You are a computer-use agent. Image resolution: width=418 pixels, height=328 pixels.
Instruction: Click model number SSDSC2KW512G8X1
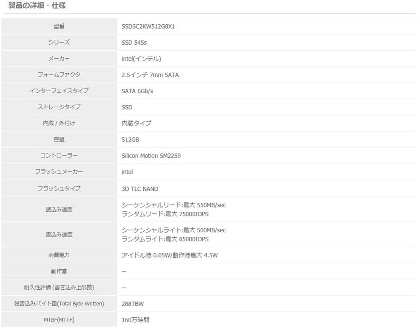point(148,26)
